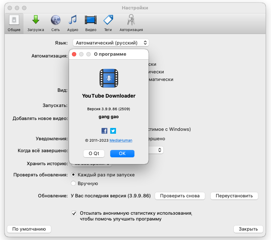Viewport: 271px width, 240px height.
Task: Open the Загрузка settings tab
Action: 36,23
